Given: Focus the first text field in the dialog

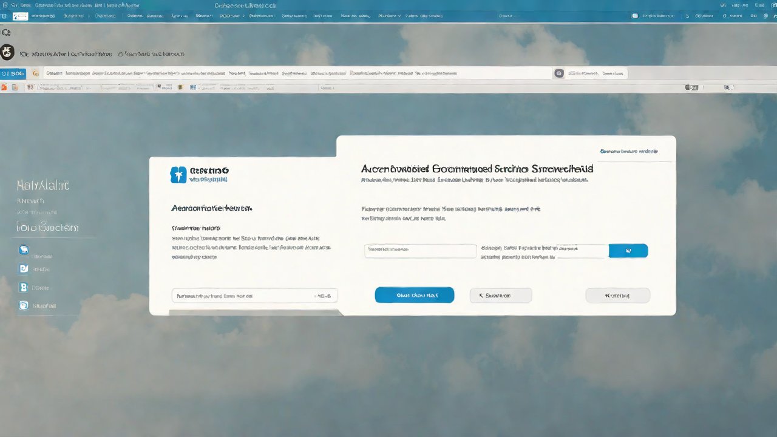Looking at the screenshot, I should click(x=420, y=251).
